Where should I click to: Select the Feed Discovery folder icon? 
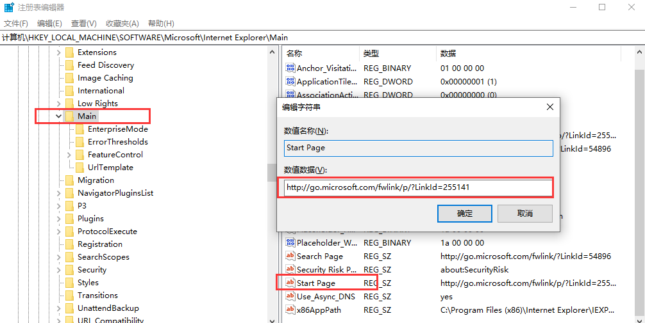(69, 65)
